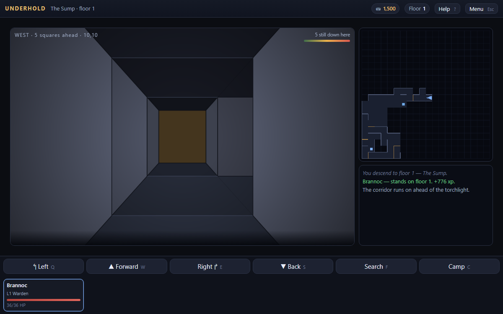Click the 1,500 gold counter

point(386,9)
